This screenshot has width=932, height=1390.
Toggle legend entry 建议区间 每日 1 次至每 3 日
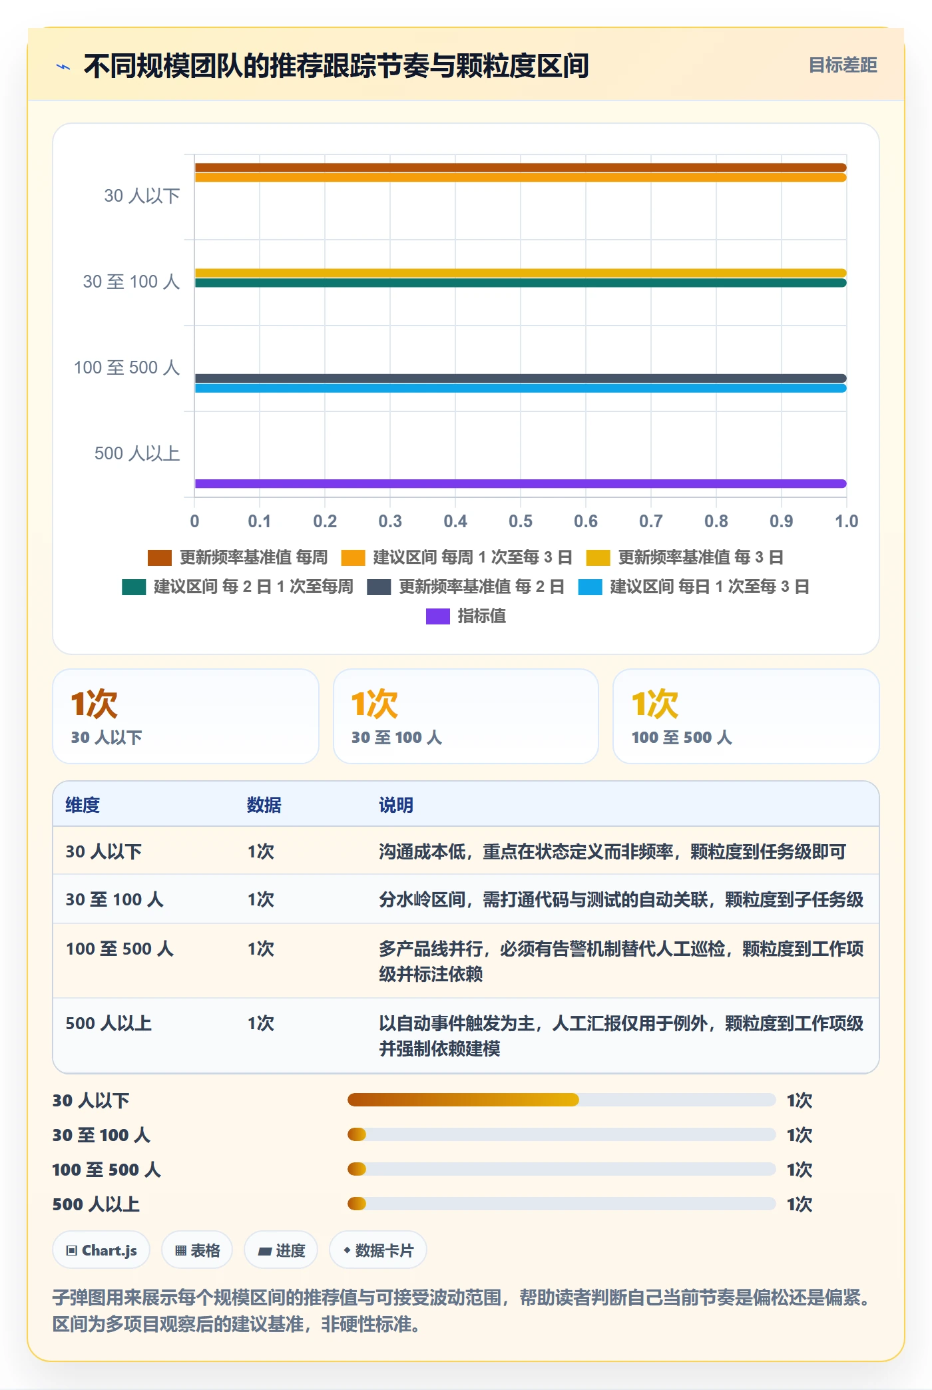pyautogui.click(x=694, y=586)
